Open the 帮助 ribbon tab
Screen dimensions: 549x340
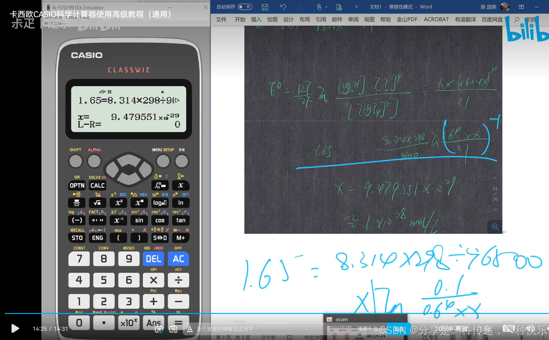(x=386, y=19)
